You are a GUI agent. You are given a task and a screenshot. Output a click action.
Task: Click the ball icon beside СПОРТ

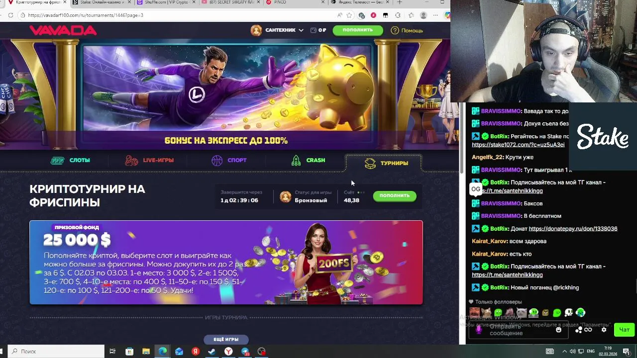click(217, 160)
